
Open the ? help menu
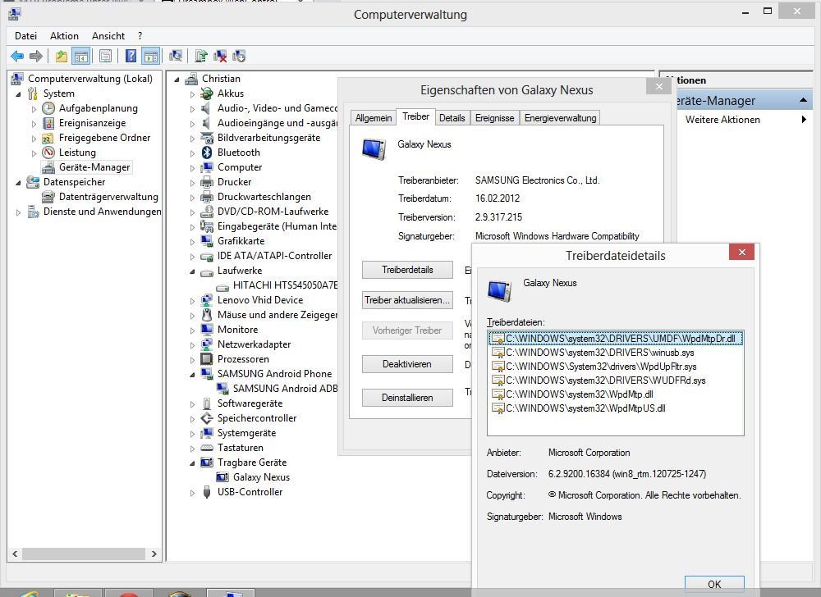tap(140, 35)
